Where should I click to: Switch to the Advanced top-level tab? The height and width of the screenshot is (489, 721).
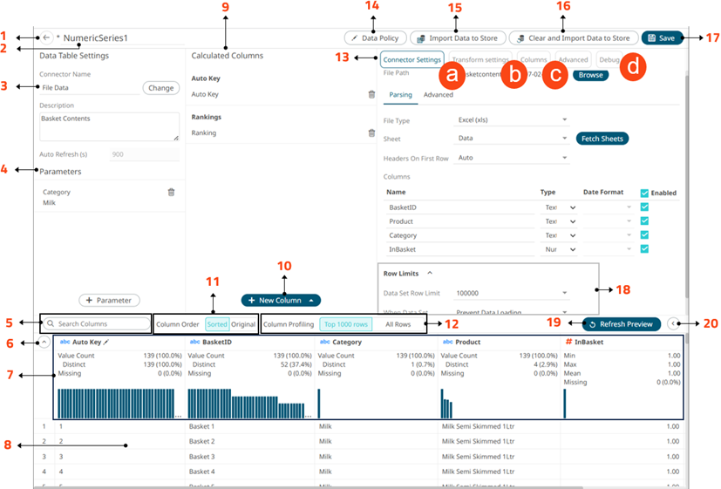pos(574,60)
